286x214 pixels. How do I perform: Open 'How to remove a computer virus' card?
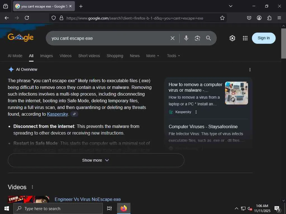click(195, 87)
